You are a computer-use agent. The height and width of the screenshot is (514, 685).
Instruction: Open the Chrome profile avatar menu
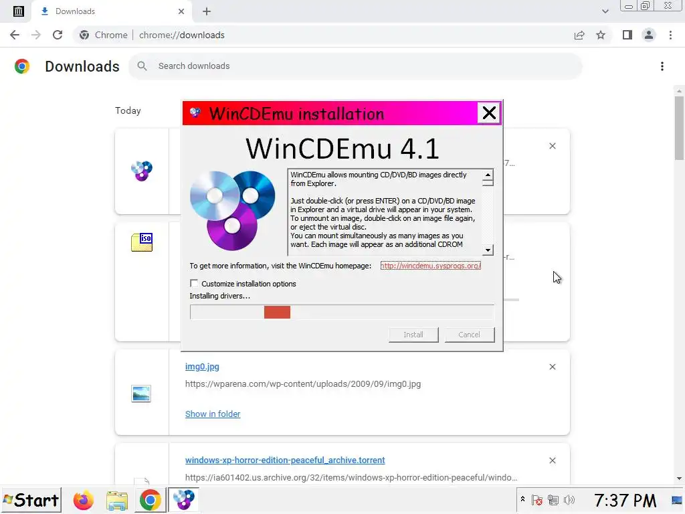649,35
